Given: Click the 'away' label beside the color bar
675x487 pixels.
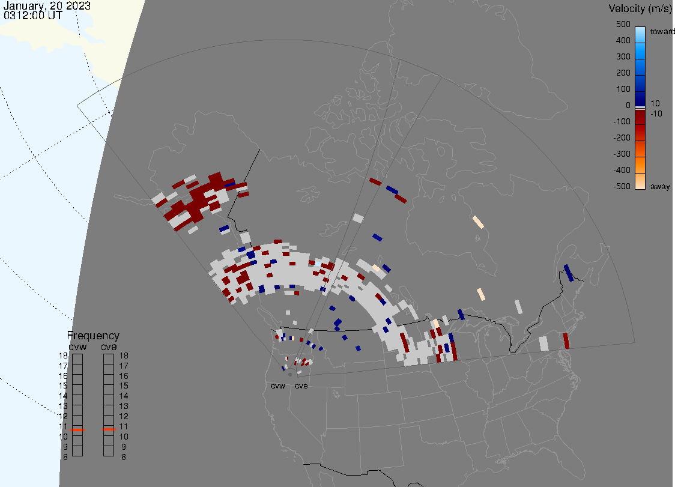Looking at the screenshot, I should click(660, 187).
